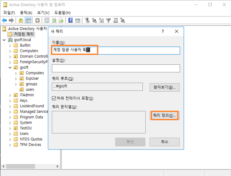Viewport: 231px width, 176px height.
Task: Select the Program Data container
Action: click(x=28, y=117)
